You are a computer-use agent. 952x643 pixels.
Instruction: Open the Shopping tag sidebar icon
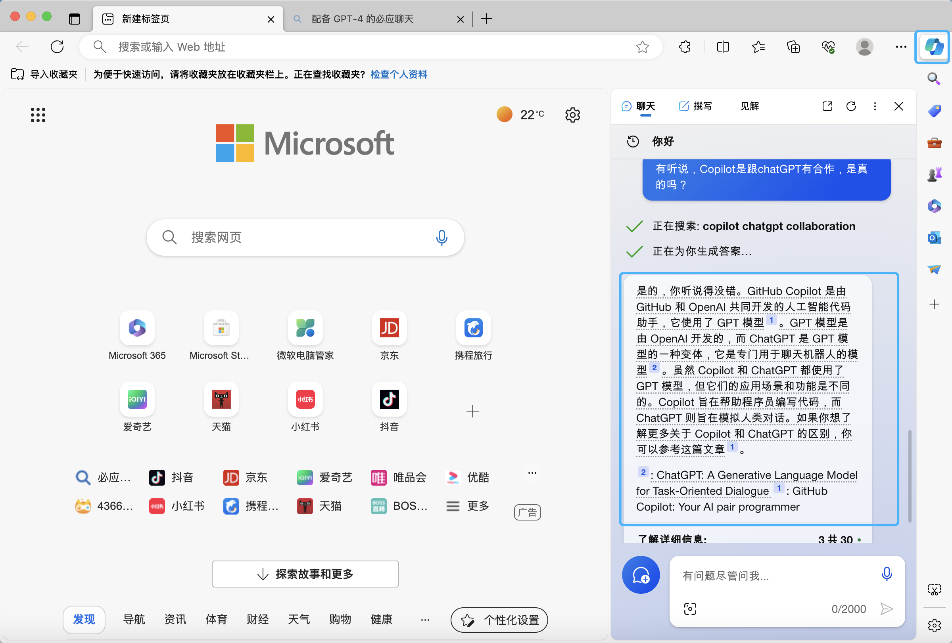(934, 111)
